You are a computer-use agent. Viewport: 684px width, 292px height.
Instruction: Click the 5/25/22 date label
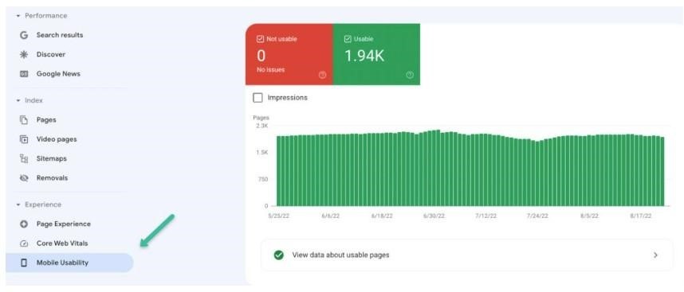point(278,216)
